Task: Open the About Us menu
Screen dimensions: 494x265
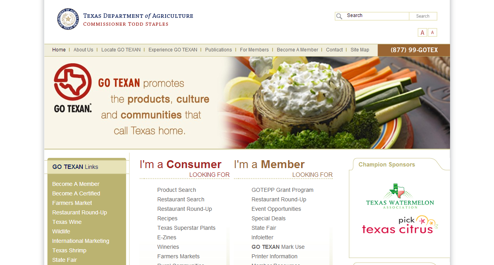Action: (84, 50)
